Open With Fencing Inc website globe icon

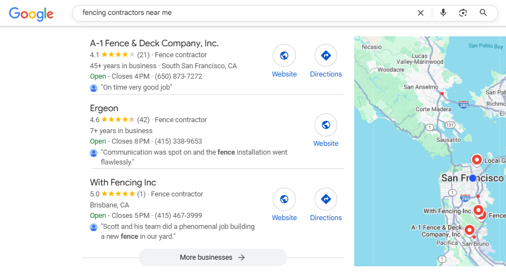(x=284, y=199)
